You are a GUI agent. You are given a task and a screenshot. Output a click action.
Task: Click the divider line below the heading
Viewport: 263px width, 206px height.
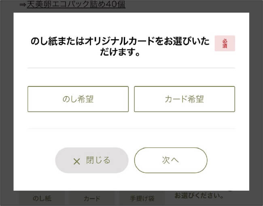coord(131,68)
